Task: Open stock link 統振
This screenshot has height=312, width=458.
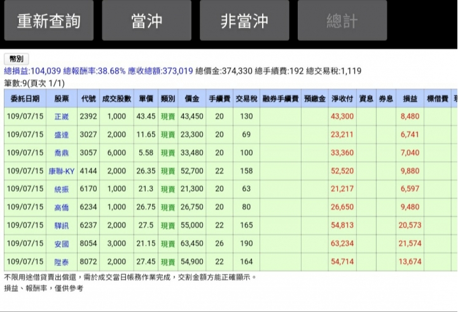Action: pos(62,189)
